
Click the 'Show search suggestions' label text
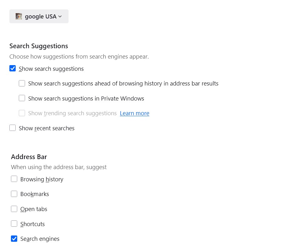(51, 69)
